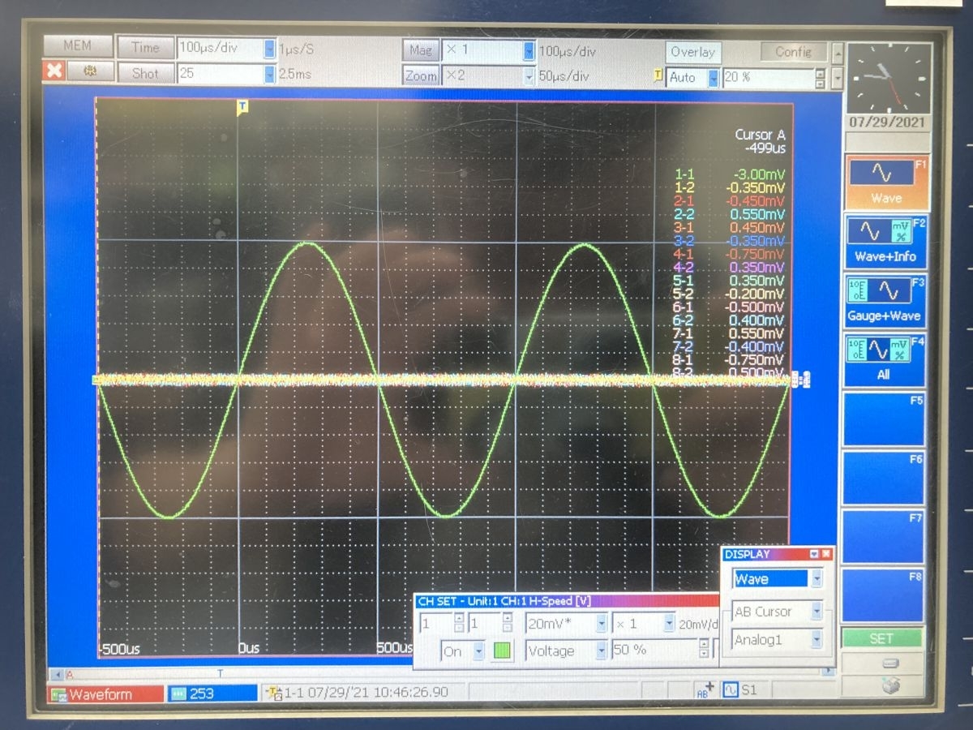Open the AB Cursor dropdown in DISPLAY
The width and height of the screenshot is (973, 730).
tap(817, 612)
